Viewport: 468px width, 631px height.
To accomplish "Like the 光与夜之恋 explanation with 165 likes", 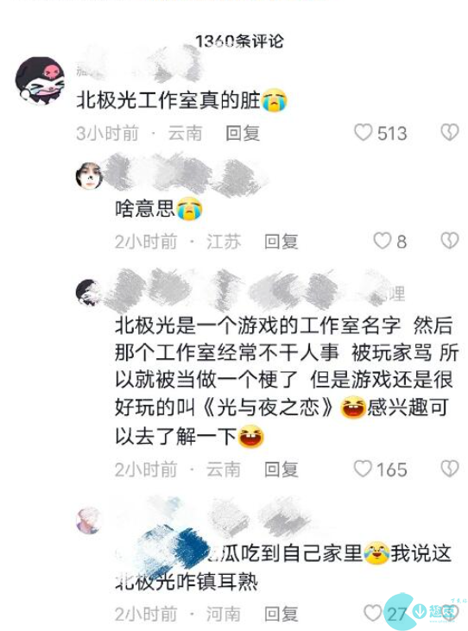I will tap(363, 469).
